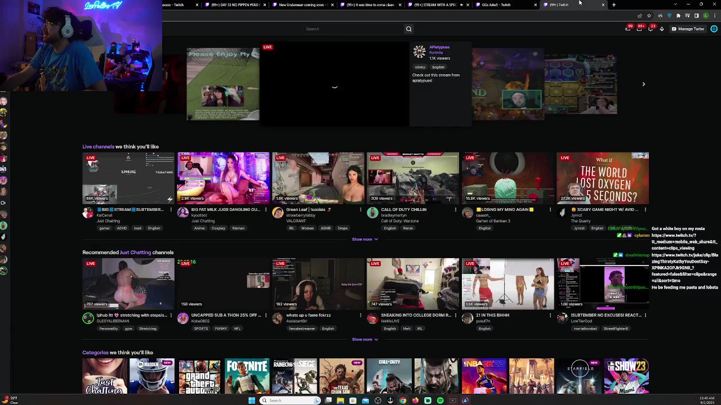Open the Starfield category cover

click(579, 376)
